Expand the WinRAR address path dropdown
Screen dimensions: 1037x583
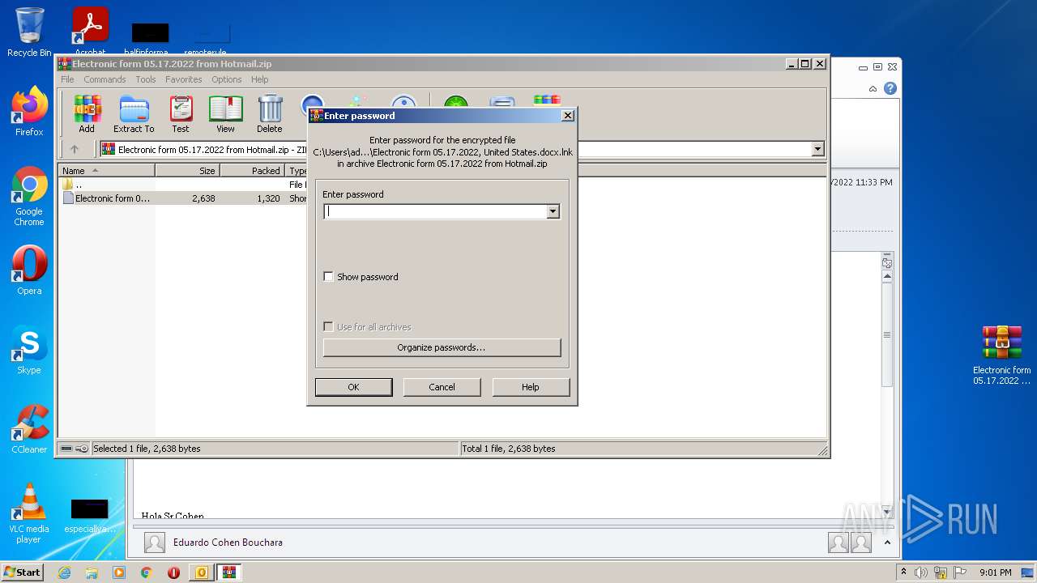click(817, 149)
